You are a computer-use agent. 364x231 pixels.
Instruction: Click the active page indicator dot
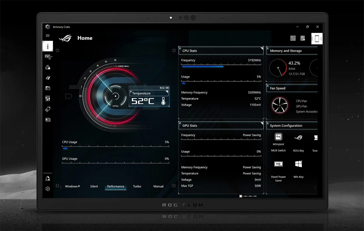[241, 196]
